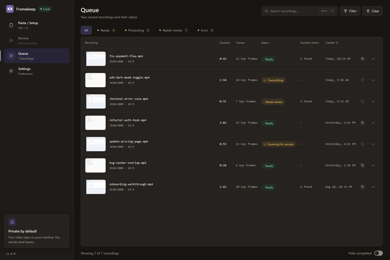The height and width of the screenshot is (260, 390).
Task: Click the '23 key frames' cell
Action: click(247, 123)
